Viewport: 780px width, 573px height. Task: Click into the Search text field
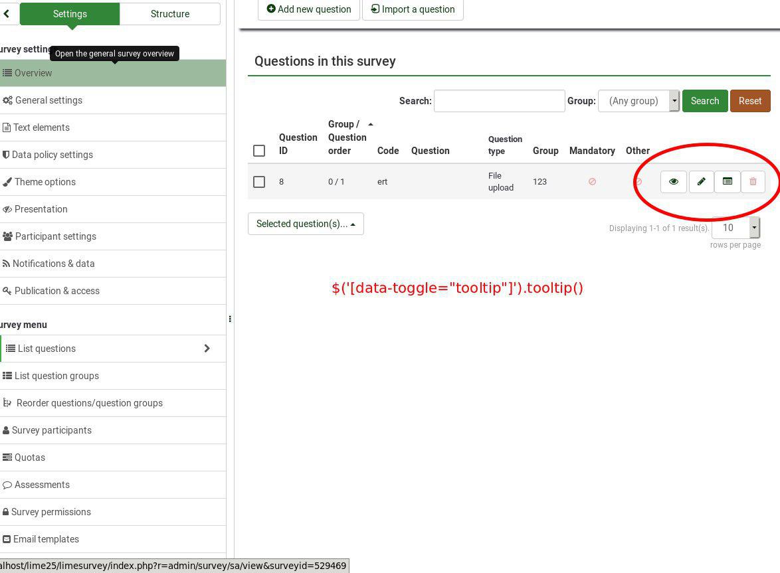pyautogui.click(x=499, y=101)
